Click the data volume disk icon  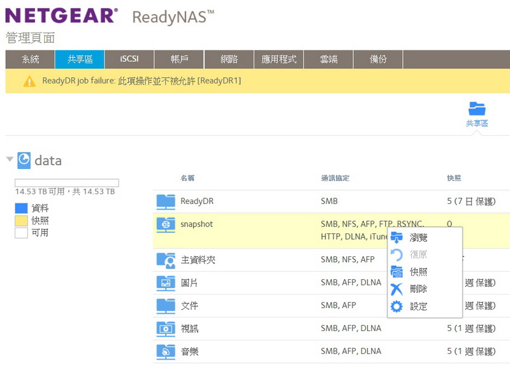[x=24, y=161]
